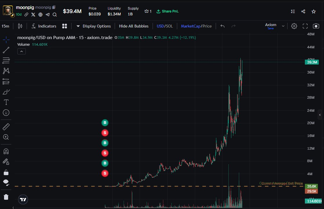Toggle stay in drawing mode pencil-lock
The height and width of the screenshot is (209, 324).
pyautogui.click(x=6, y=162)
